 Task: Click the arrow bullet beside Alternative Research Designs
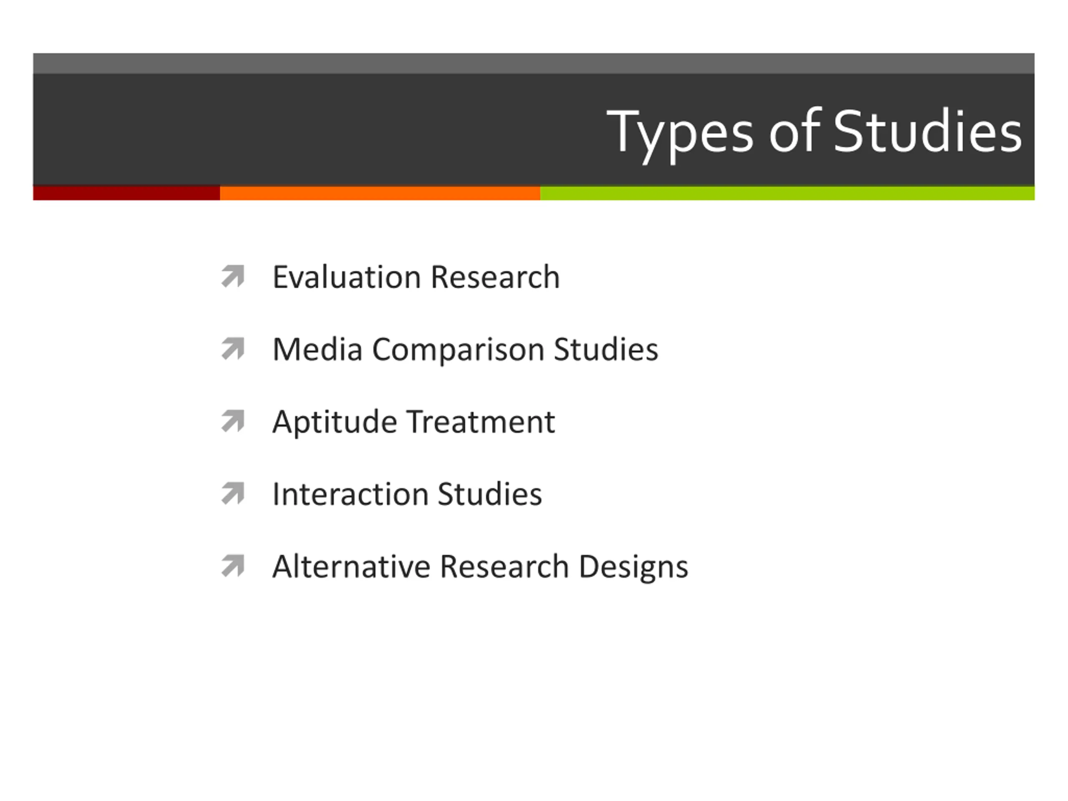tap(233, 566)
